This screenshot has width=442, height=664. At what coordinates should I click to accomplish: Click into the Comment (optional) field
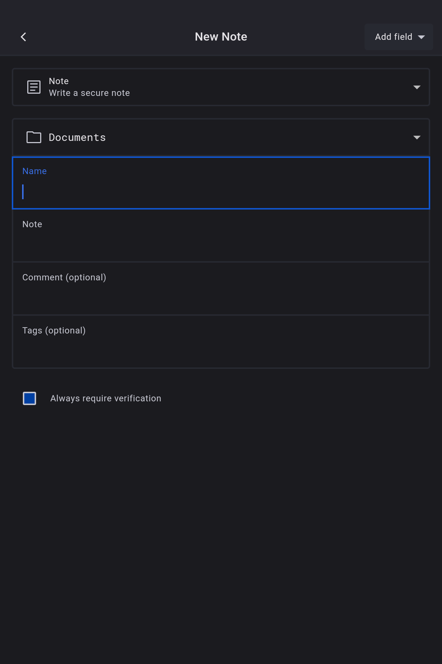[x=221, y=297]
